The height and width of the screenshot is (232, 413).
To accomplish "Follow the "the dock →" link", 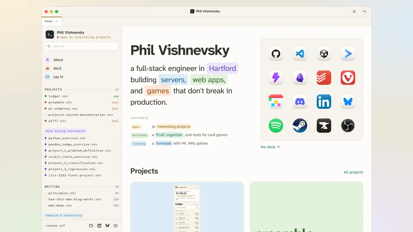I will tap(270, 147).
